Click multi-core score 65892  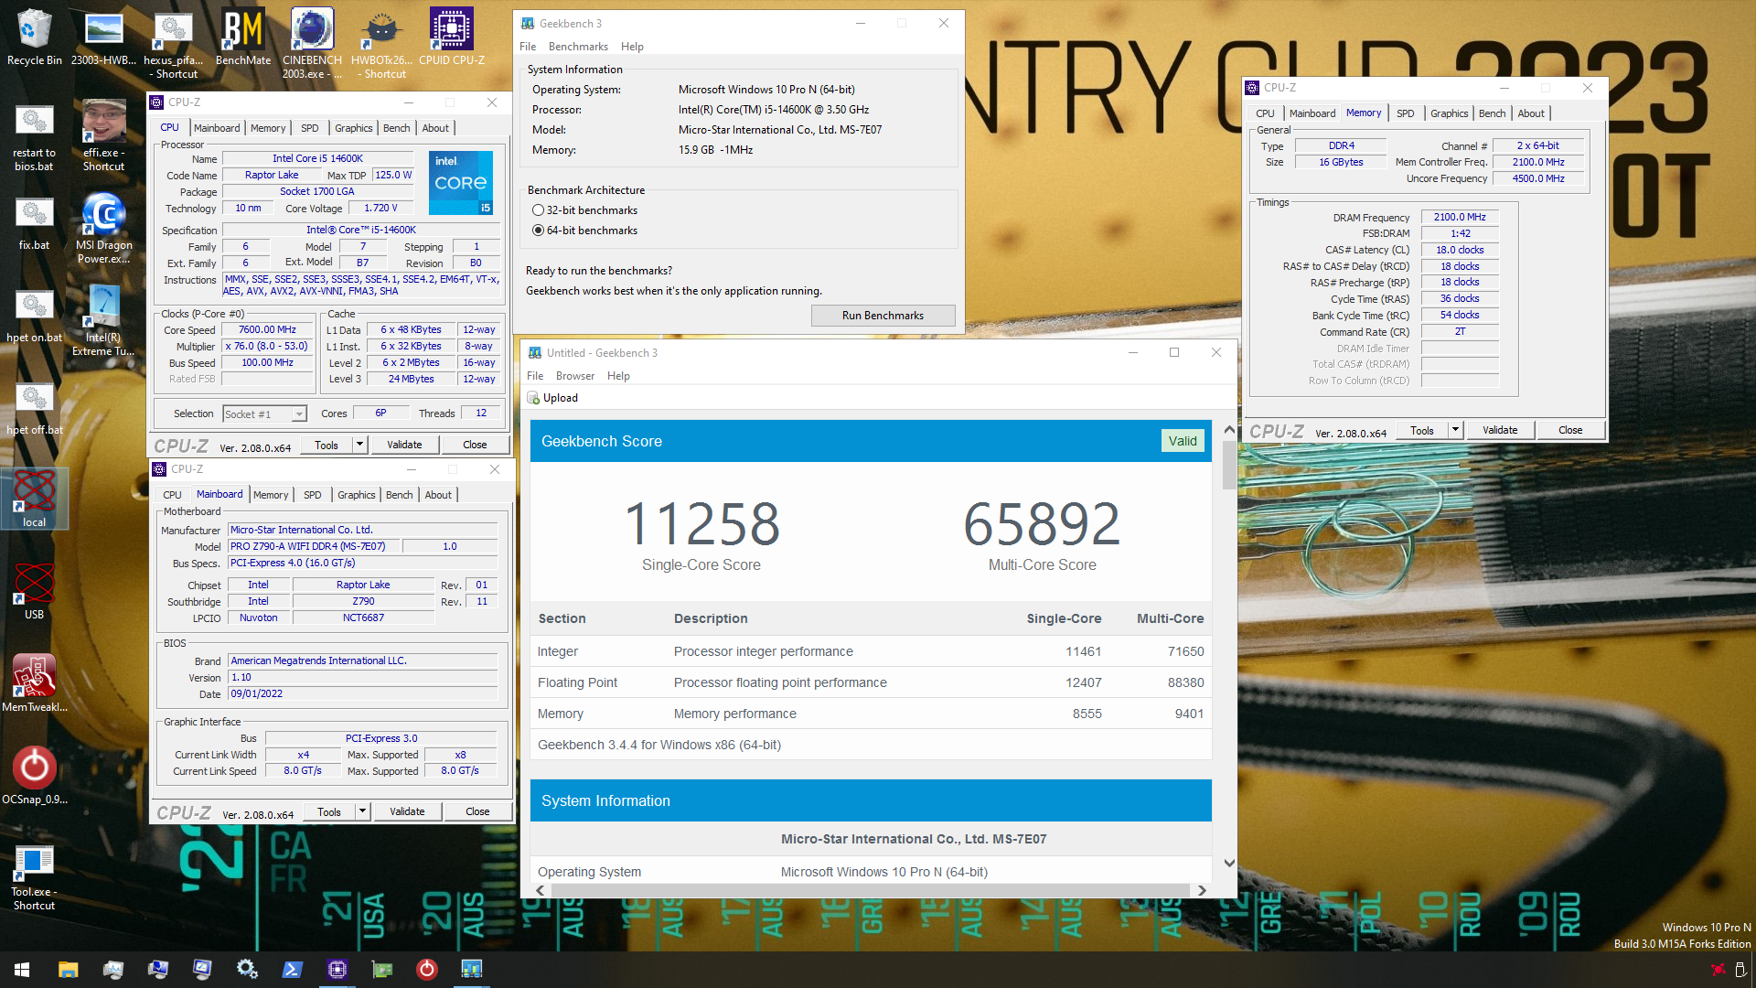(1042, 524)
